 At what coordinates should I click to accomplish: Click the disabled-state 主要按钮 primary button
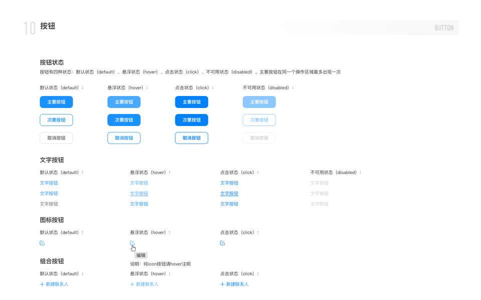[x=259, y=102]
